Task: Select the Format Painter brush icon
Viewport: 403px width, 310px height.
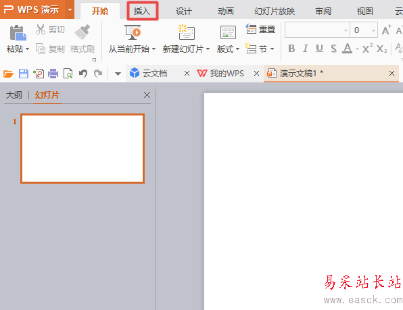Action: [x=82, y=32]
